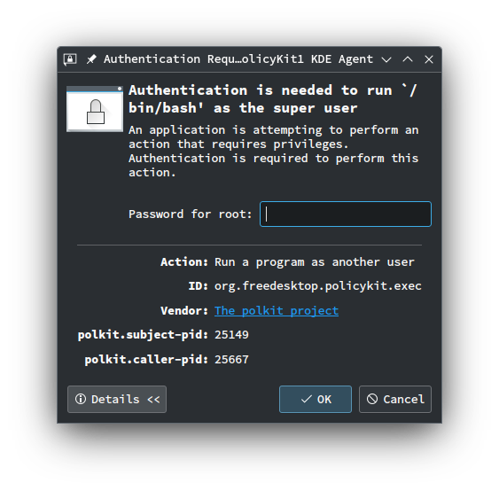Maximize the dialog with the up chevron
The height and width of the screenshot is (491, 499).
coord(408,59)
